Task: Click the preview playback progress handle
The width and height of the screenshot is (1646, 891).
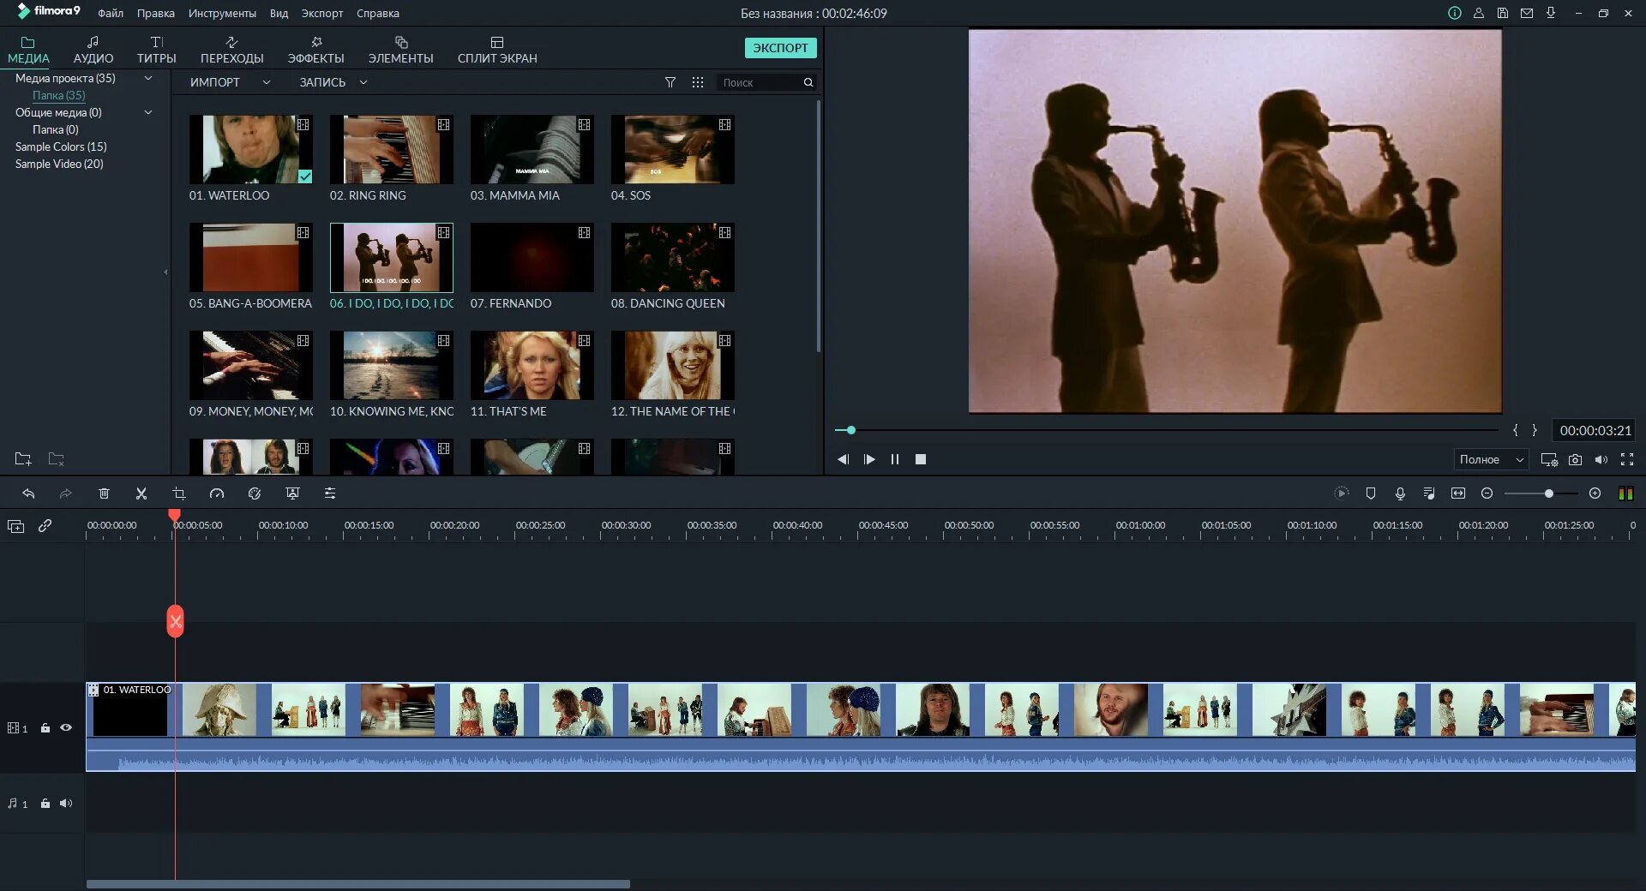Action: 850,430
